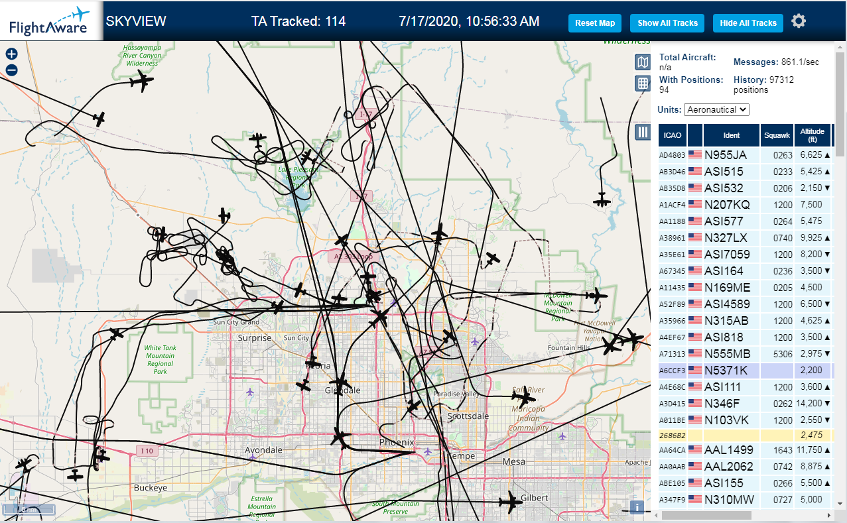Select aircraft N207KQ in the table

pos(746,205)
